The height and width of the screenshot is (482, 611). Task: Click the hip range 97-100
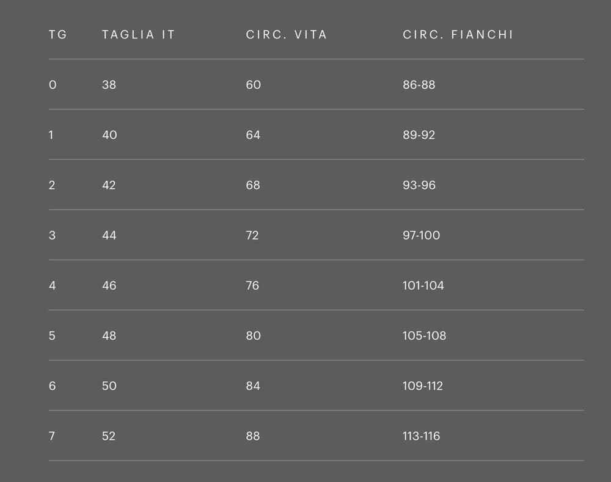[421, 235]
